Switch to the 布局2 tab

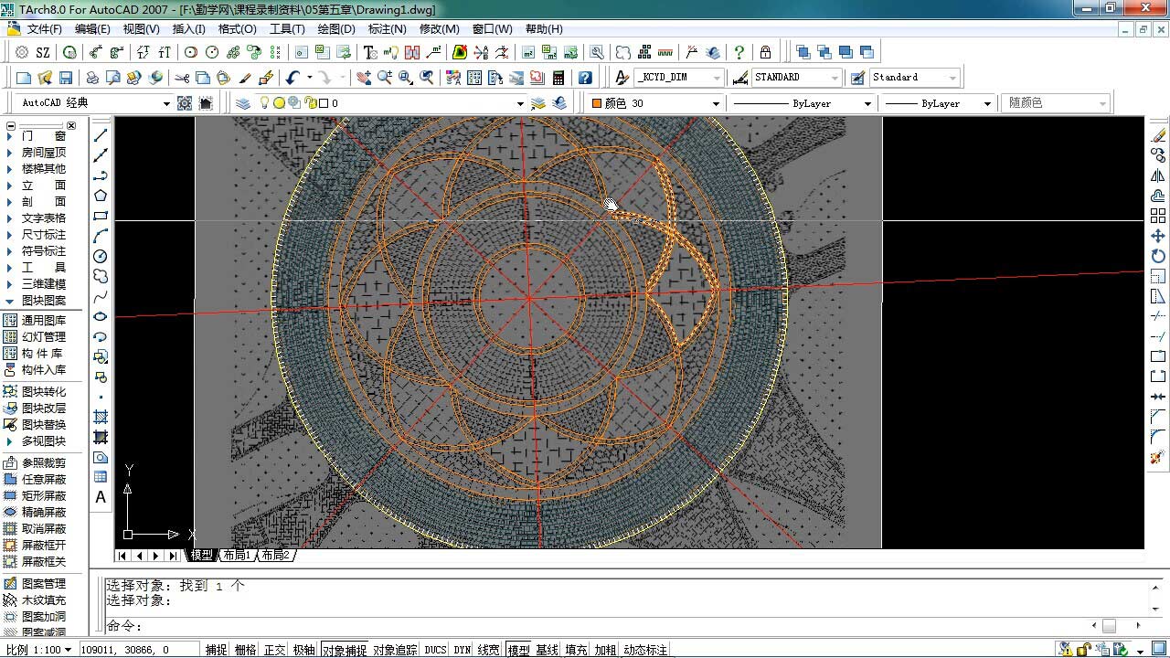(x=274, y=555)
